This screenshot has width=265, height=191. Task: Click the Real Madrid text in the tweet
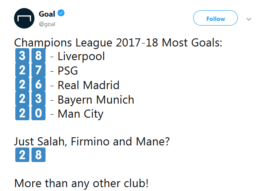pyautogui.click(x=88, y=85)
